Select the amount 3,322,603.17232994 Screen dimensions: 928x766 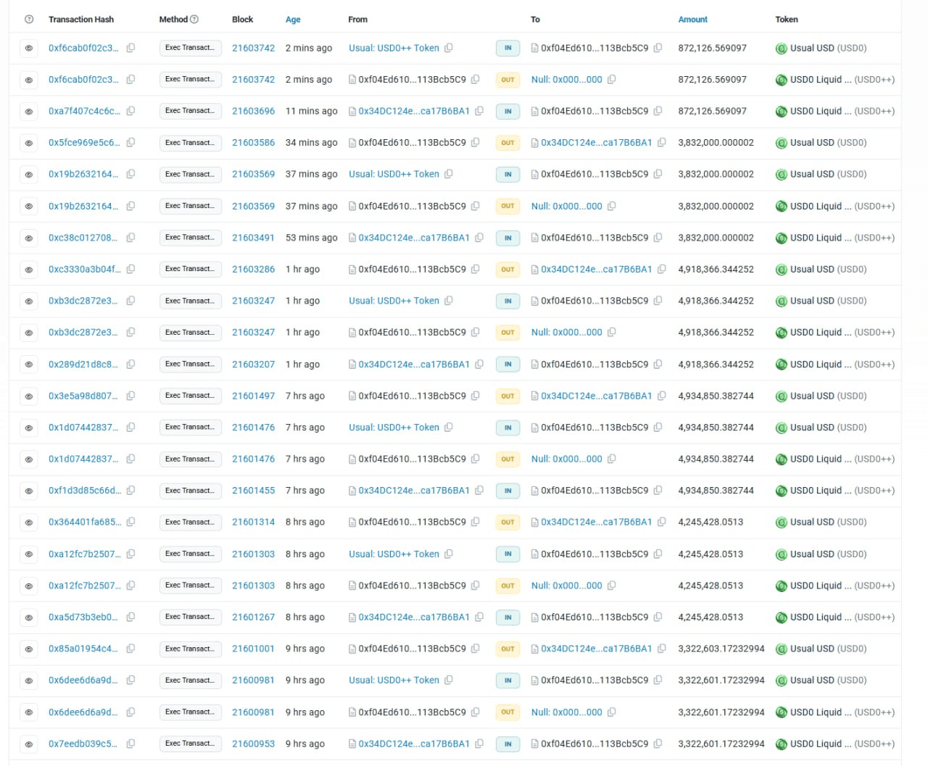click(x=721, y=649)
